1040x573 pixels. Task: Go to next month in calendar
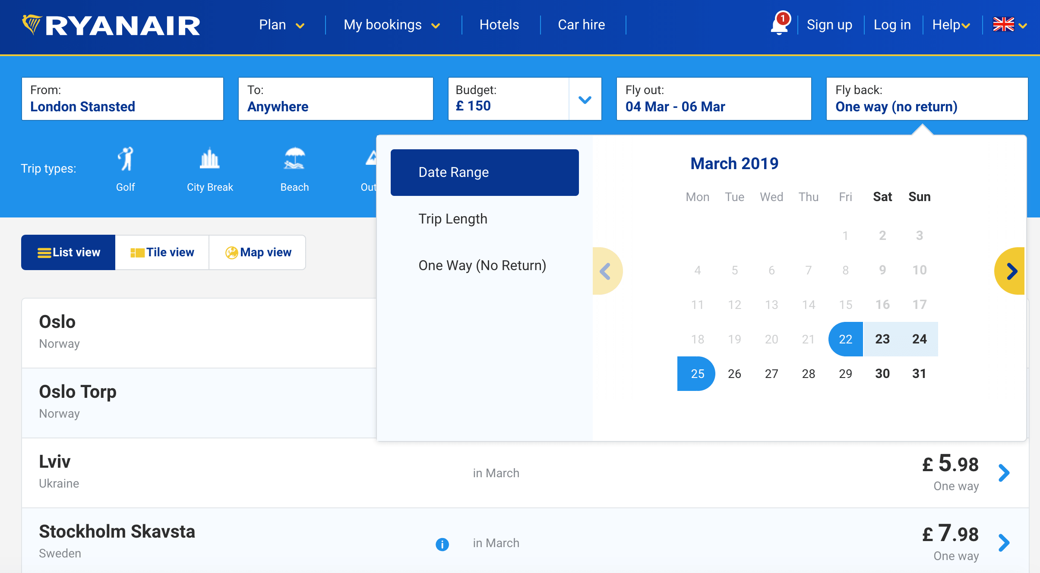pyautogui.click(x=1010, y=271)
